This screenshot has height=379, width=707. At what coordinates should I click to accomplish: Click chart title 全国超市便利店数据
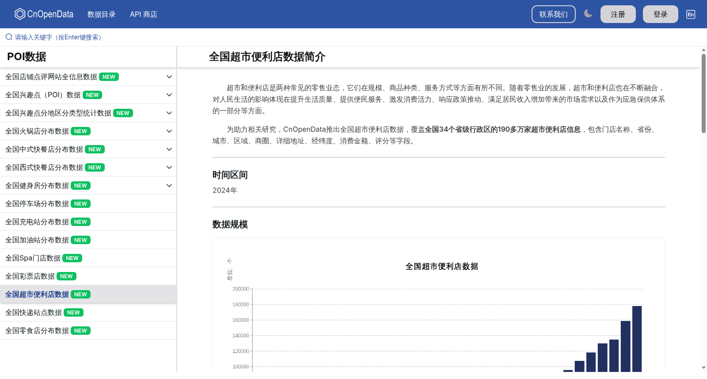[x=442, y=267]
